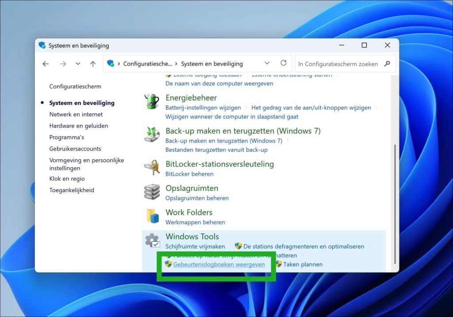Select Systeem en beveiliging in sidebar
This screenshot has width=453, height=317.
82,103
